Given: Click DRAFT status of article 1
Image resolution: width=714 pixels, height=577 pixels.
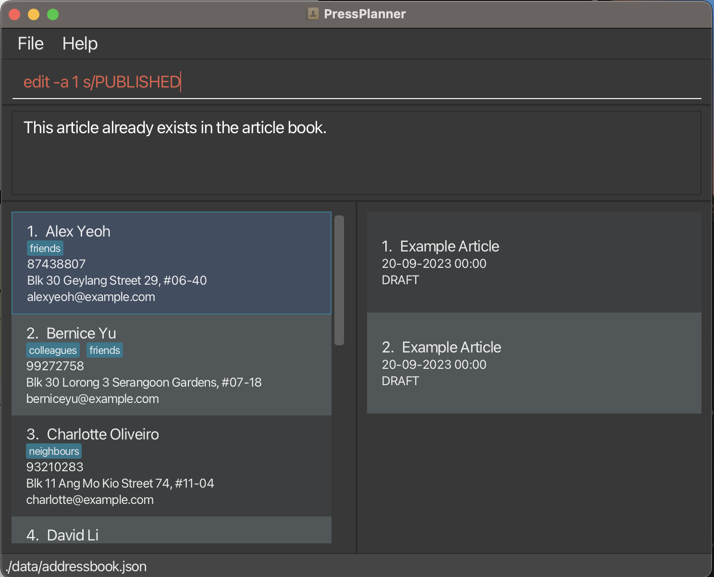Looking at the screenshot, I should pos(400,280).
